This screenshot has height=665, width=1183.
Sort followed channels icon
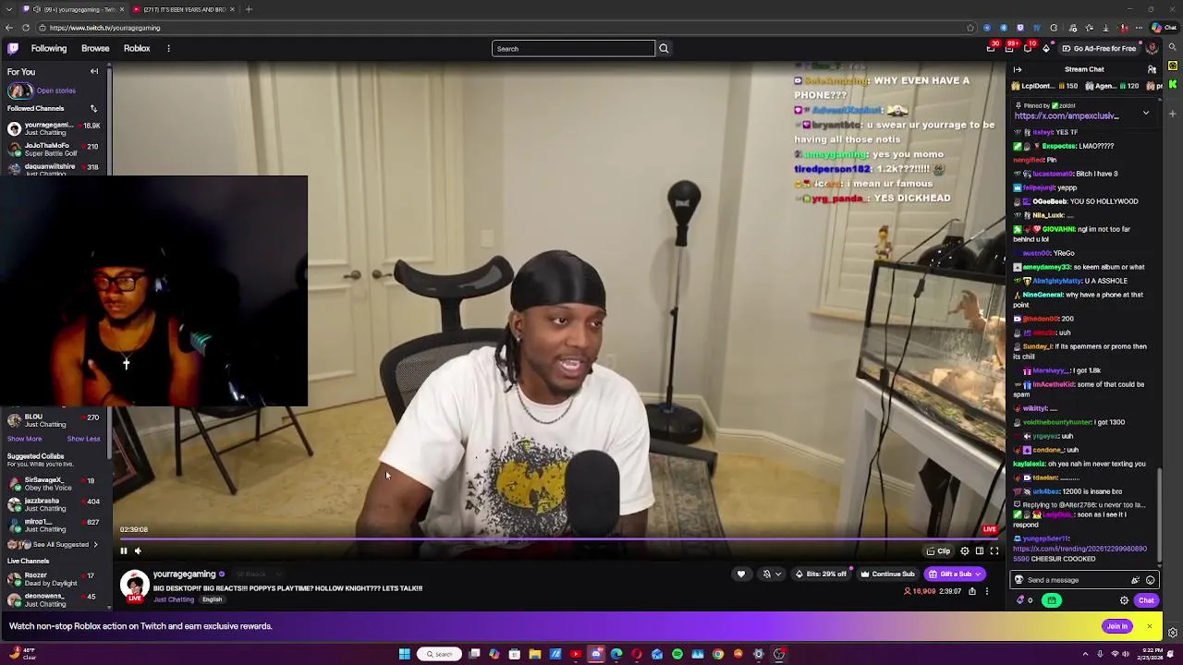(93, 108)
